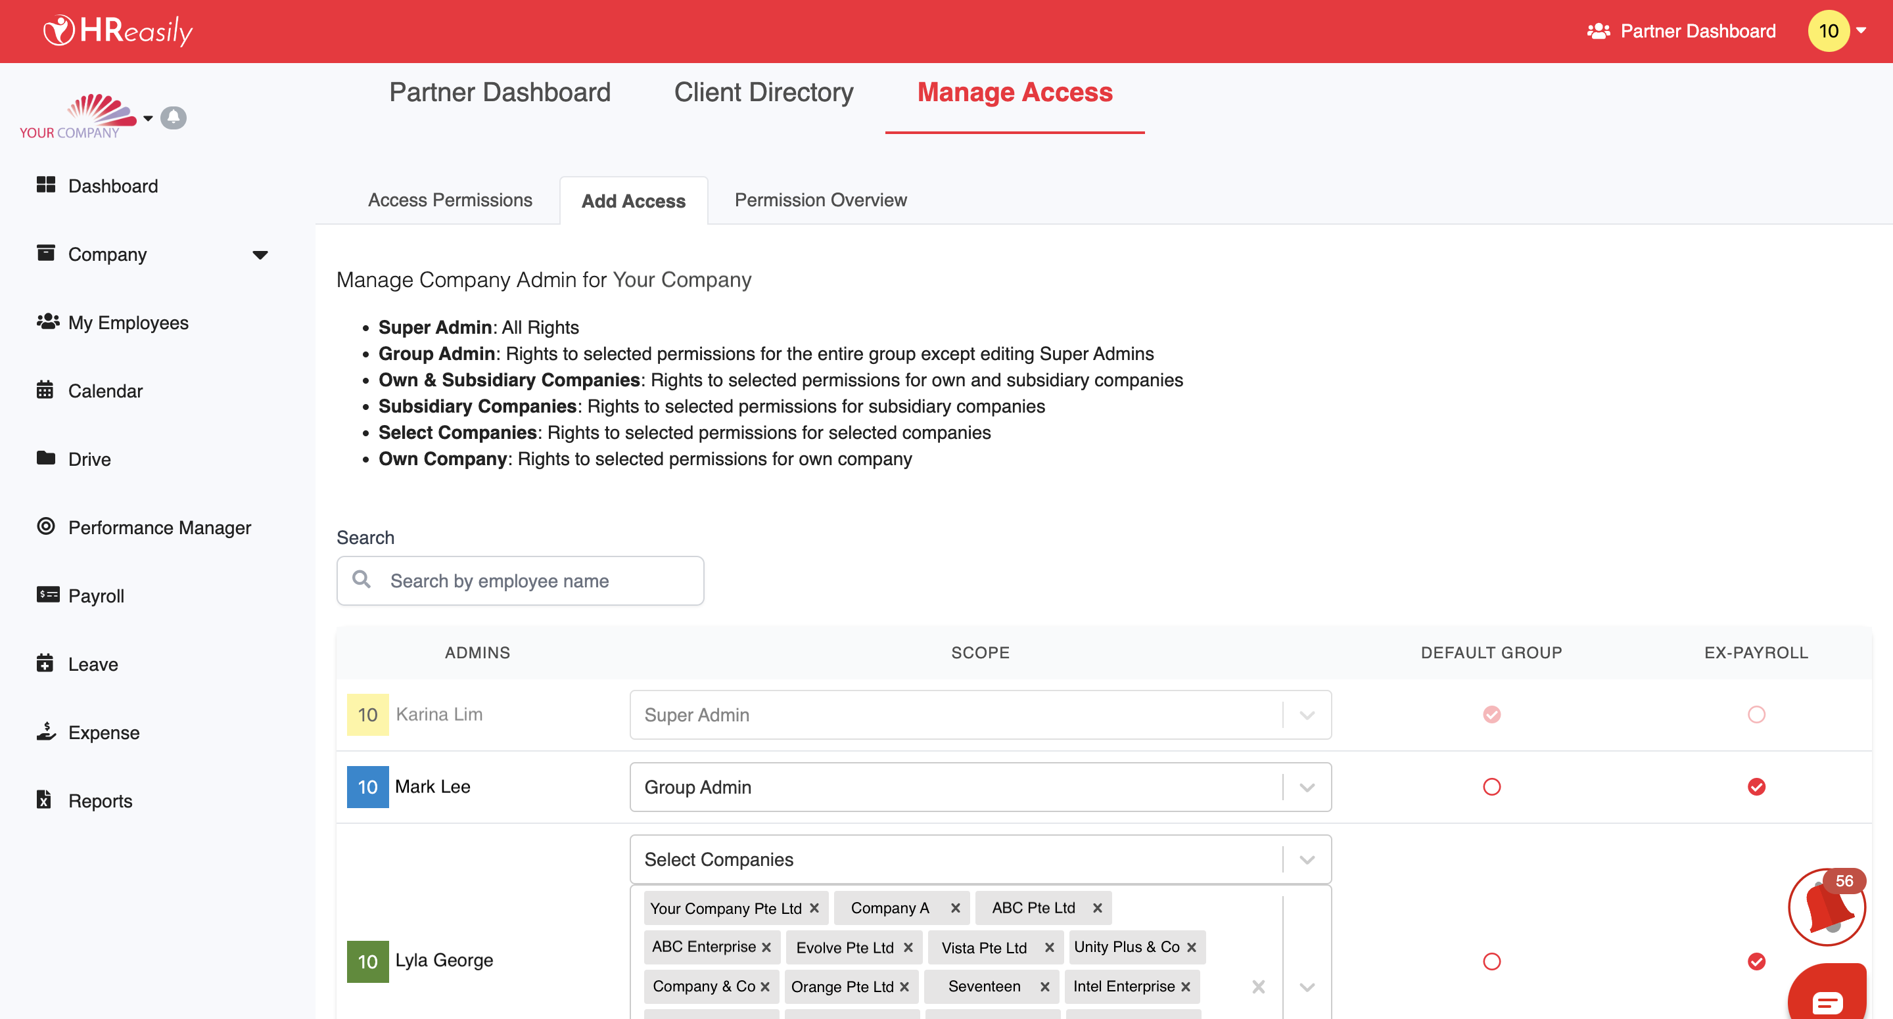Remove the Company A tag
This screenshot has width=1893, height=1019.
tap(954, 908)
